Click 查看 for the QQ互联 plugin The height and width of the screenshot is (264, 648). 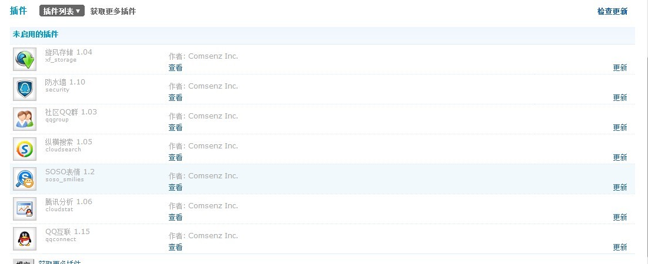point(175,247)
